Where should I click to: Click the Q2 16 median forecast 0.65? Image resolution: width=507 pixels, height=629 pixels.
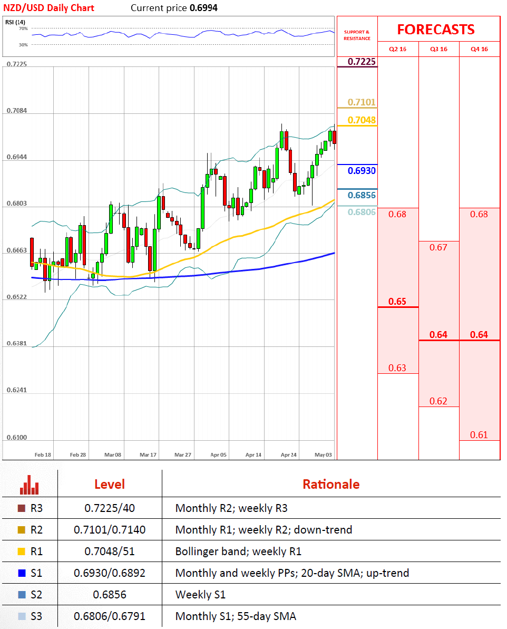397,302
